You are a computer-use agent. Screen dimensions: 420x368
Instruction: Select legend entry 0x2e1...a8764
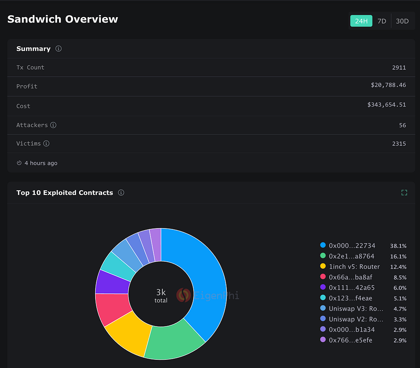pos(352,256)
